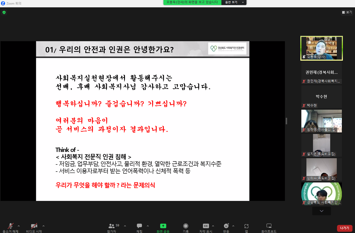The image size is (355, 233).
Task: Open audio options caret next to microphone
Action: [19, 226]
